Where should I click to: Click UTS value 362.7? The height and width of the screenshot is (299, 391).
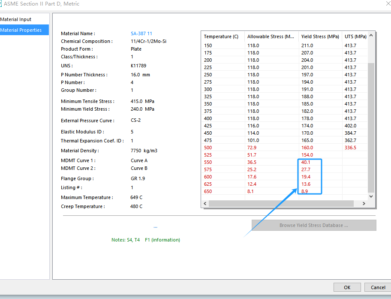[350, 140]
